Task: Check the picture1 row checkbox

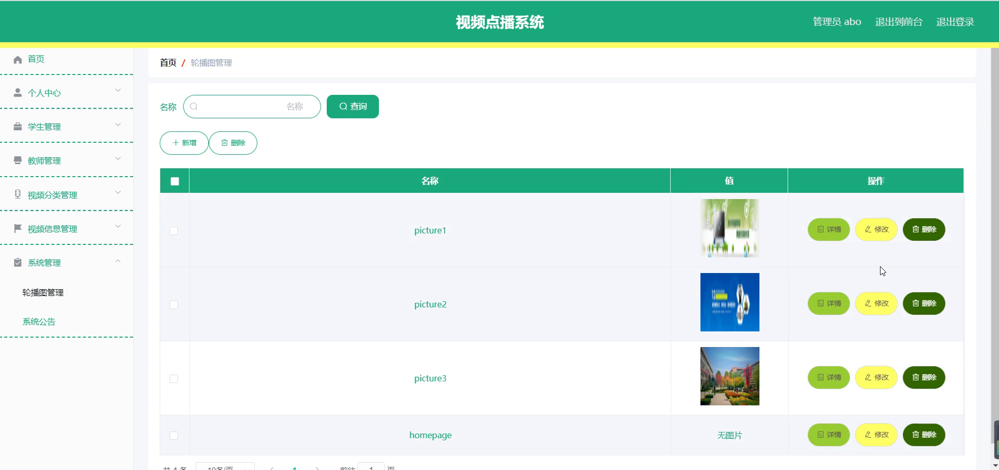Action: click(174, 231)
